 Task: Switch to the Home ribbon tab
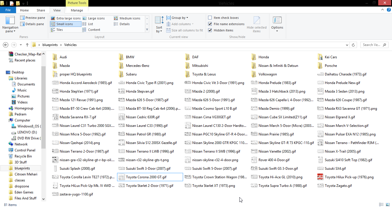pos(24,10)
